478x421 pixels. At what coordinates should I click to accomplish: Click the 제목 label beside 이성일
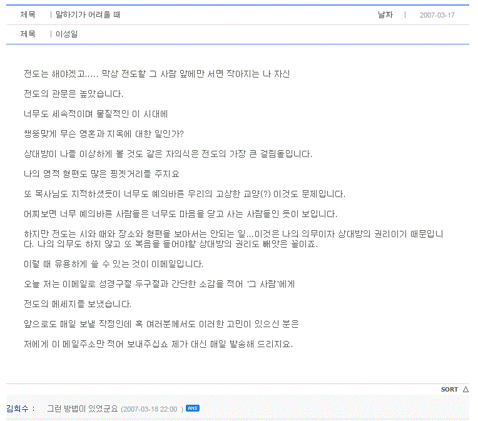point(28,34)
